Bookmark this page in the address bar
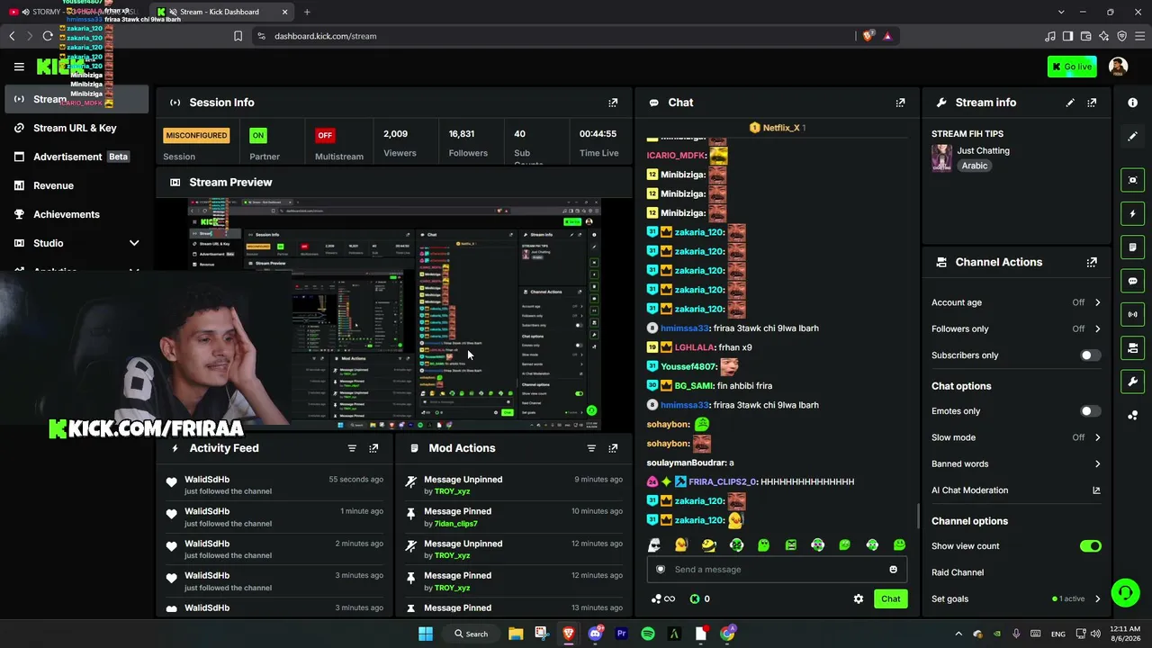This screenshot has width=1152, height=648. pos(238,36)
